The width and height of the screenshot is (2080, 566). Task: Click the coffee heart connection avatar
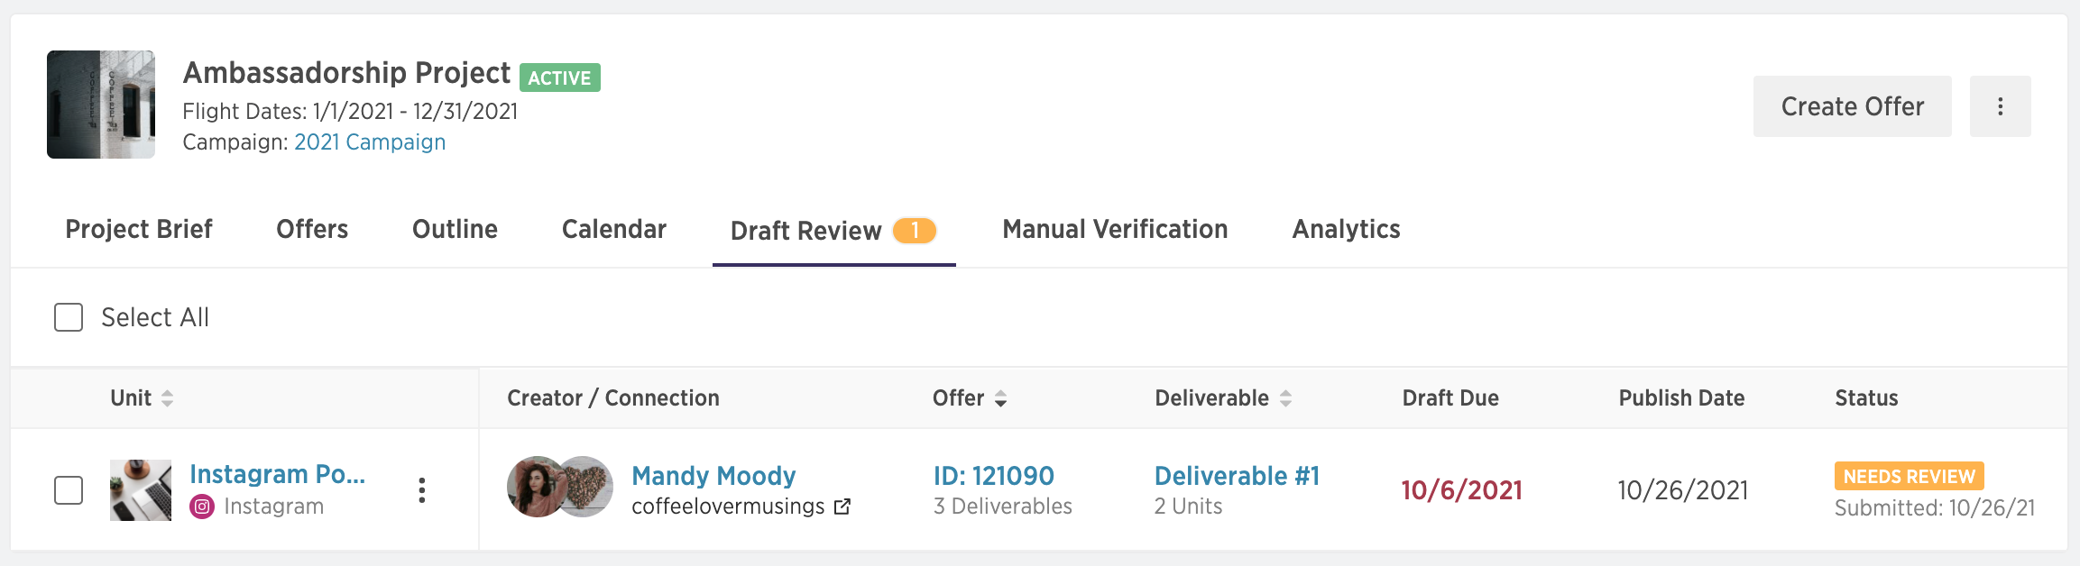586,487
